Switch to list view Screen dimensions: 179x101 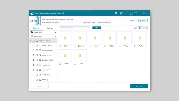pos(143,28)
